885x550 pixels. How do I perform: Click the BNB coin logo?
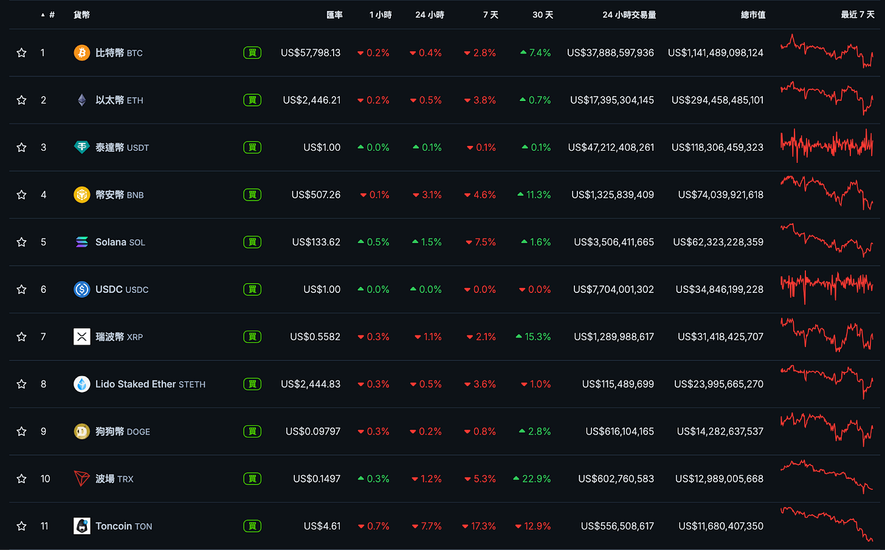[x=81, y=195]
